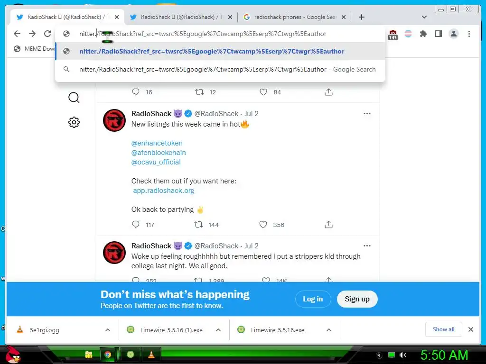Follow the app.radioshack.org link
Viewport: 486px width, 364px height.
point(164,191)
